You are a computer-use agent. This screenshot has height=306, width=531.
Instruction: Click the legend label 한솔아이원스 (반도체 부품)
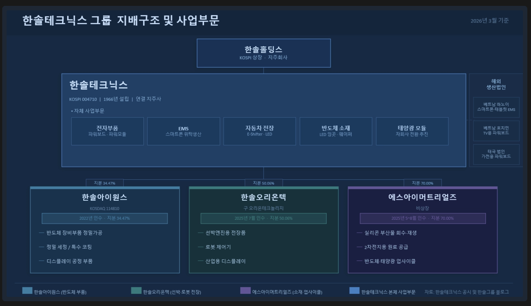tap(60, 292)
